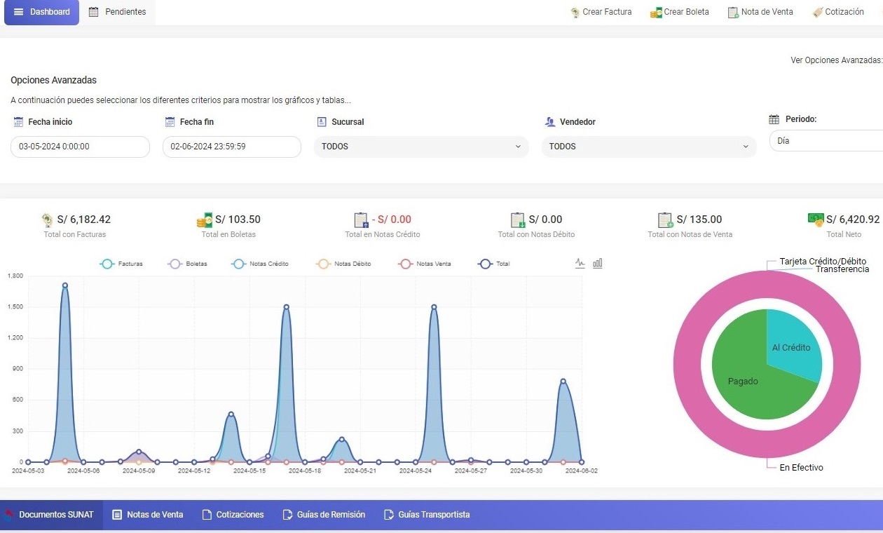Open Ver Opciones Avanzadas
883x533 pixels.
pyautogui.click(x=836, y=60)
